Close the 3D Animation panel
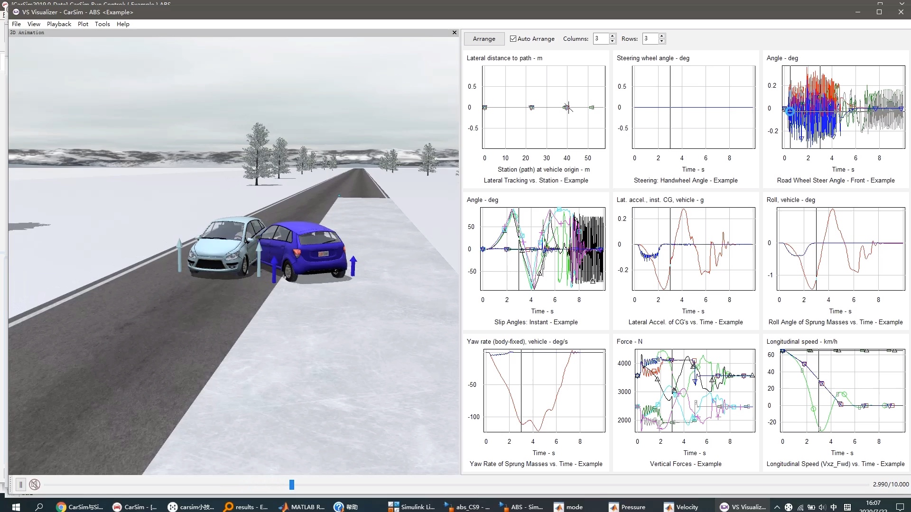Image resolution: width=911 pixels, height=512 pixels. pyautogui.click(x=455, y=33)
